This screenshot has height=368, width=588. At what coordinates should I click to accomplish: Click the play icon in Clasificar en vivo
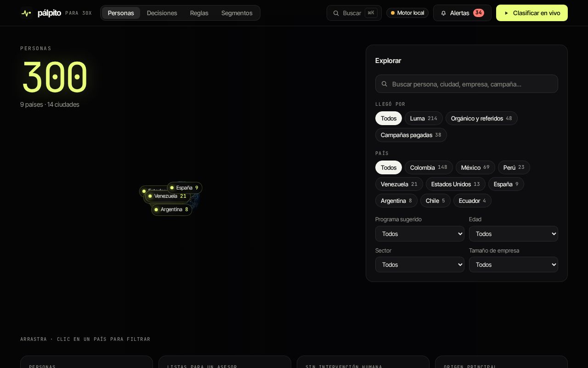click(x=507, y=13)
